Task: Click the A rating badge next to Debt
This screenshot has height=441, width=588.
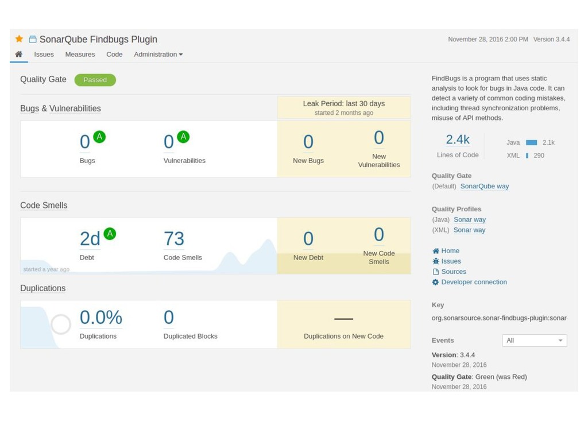Action: (x=110, y=234)
